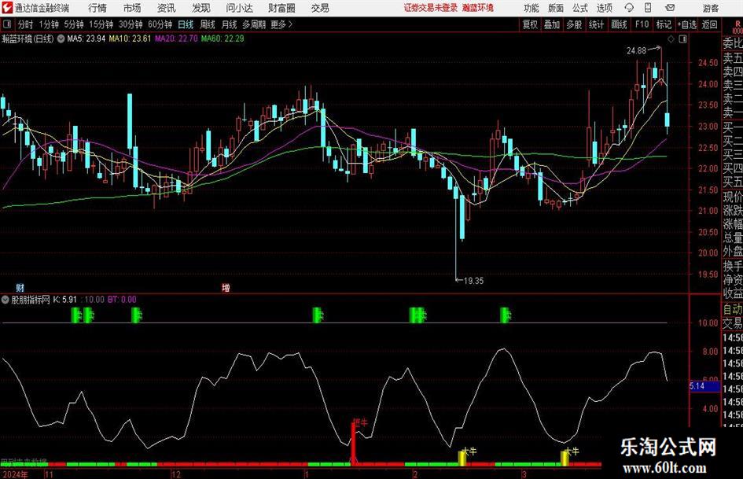The image size is (743, 479).
Task: Click the 复权 button
Action: point(530,24)
